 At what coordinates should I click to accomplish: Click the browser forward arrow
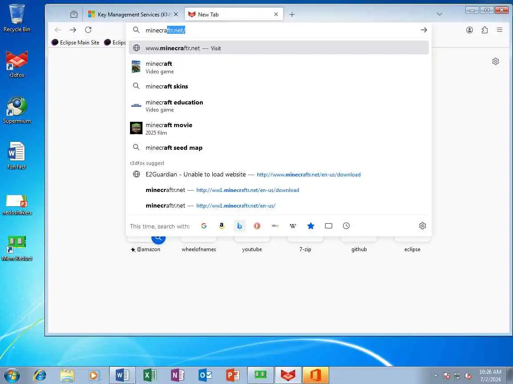coord(73,30)
